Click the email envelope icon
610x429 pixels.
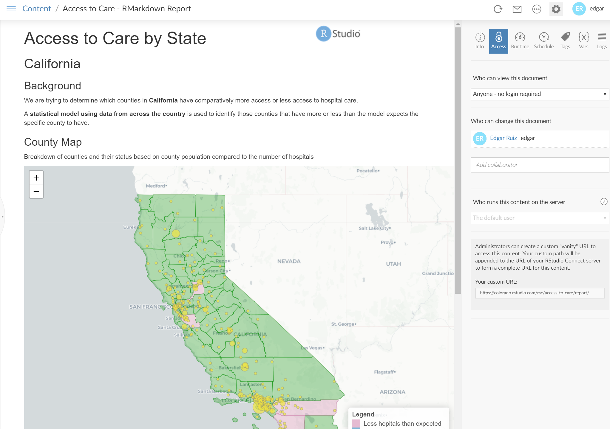pos(517,9)
